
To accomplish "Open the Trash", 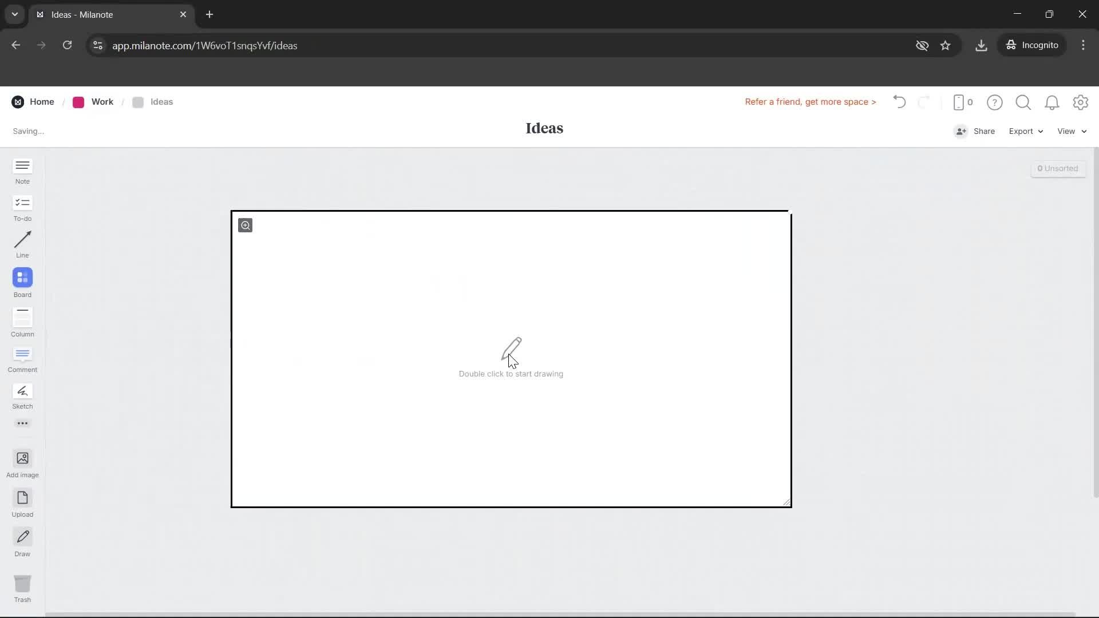I will coord(22,588).
